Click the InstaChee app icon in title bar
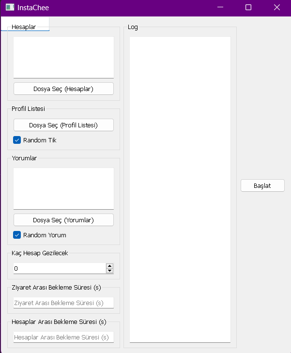 coord(10,7)
